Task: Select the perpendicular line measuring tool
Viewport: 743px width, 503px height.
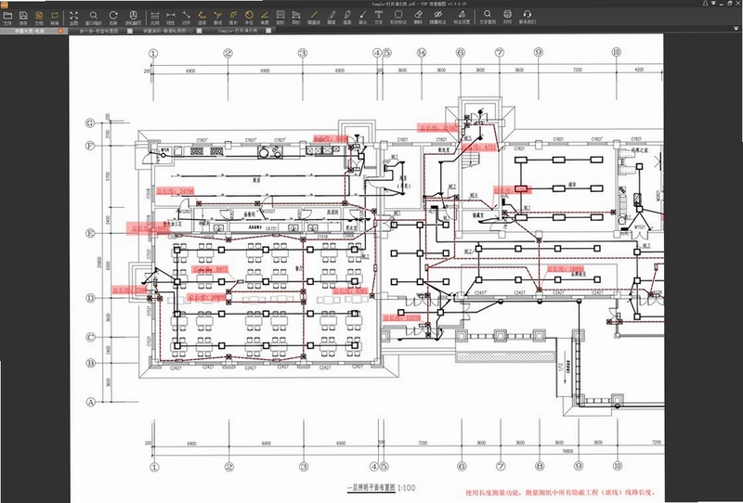Action: pyautogui.click(x=217, y=18)
